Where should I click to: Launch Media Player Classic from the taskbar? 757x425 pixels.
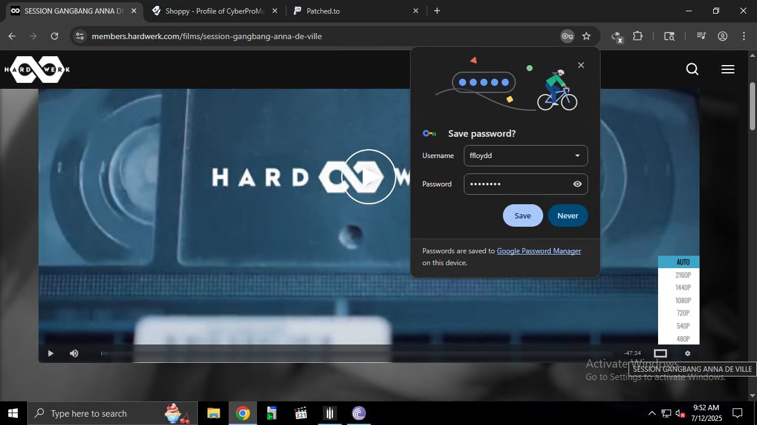point(329,413)
